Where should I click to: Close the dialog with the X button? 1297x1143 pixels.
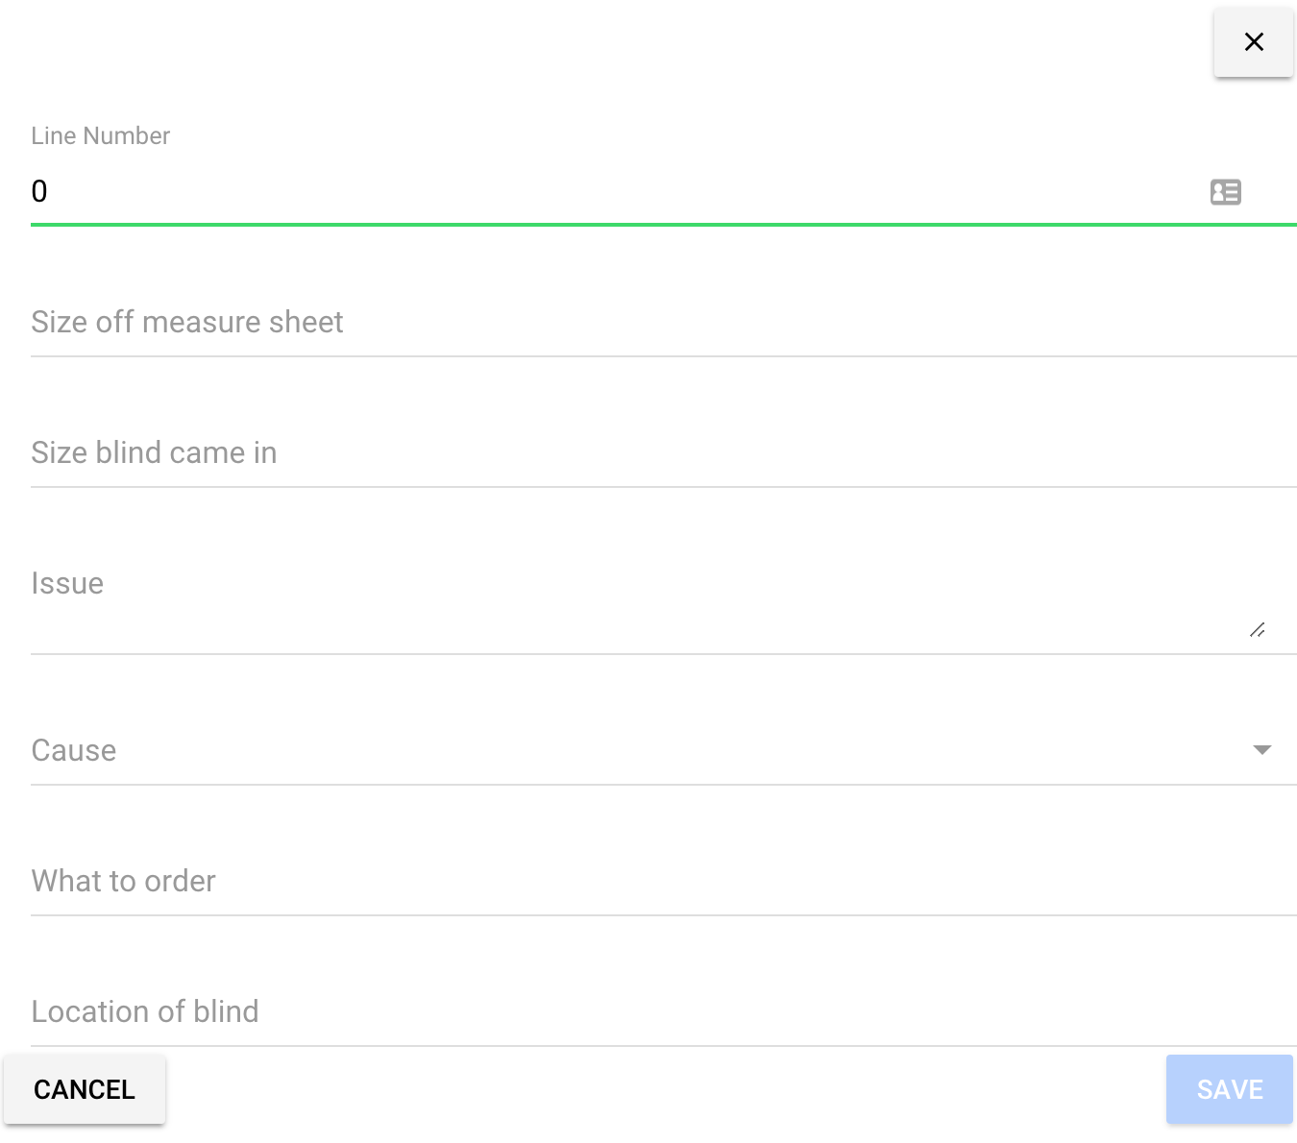click(x=1253, y=42)
